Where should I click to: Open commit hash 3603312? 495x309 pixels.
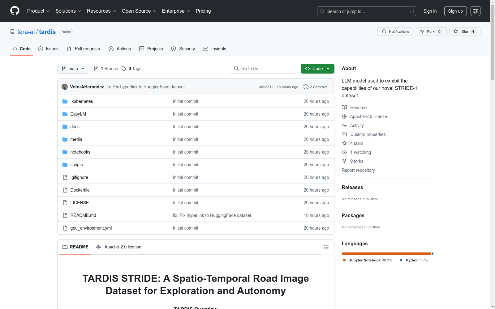[266, 87]
